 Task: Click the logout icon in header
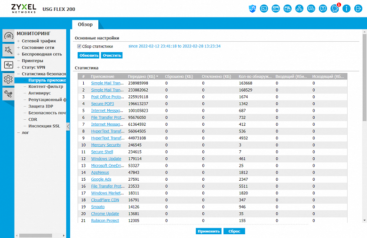(358, 8)
